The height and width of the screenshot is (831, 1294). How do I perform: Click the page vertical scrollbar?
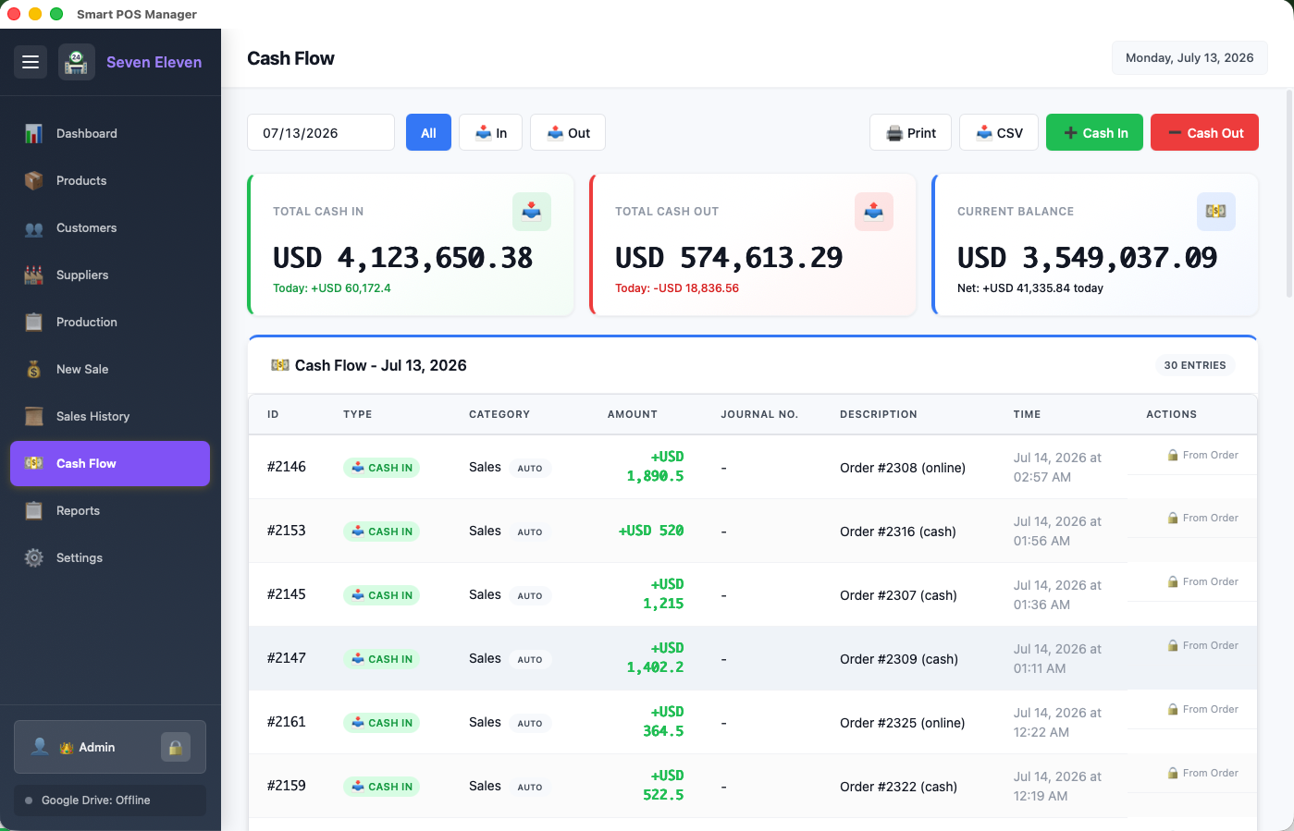[1289, 194]
